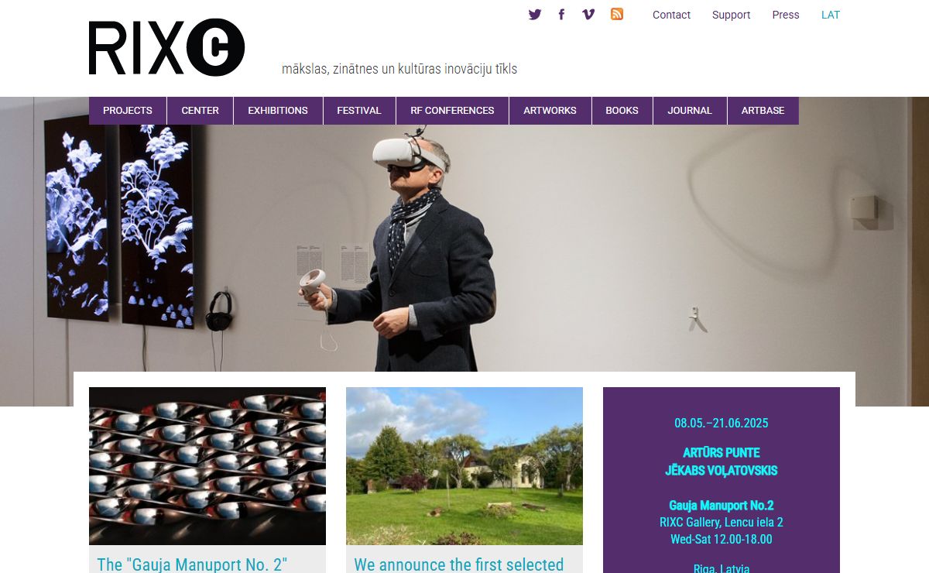Select the Center menu item

pyautogui.click(x=201, y=111)
